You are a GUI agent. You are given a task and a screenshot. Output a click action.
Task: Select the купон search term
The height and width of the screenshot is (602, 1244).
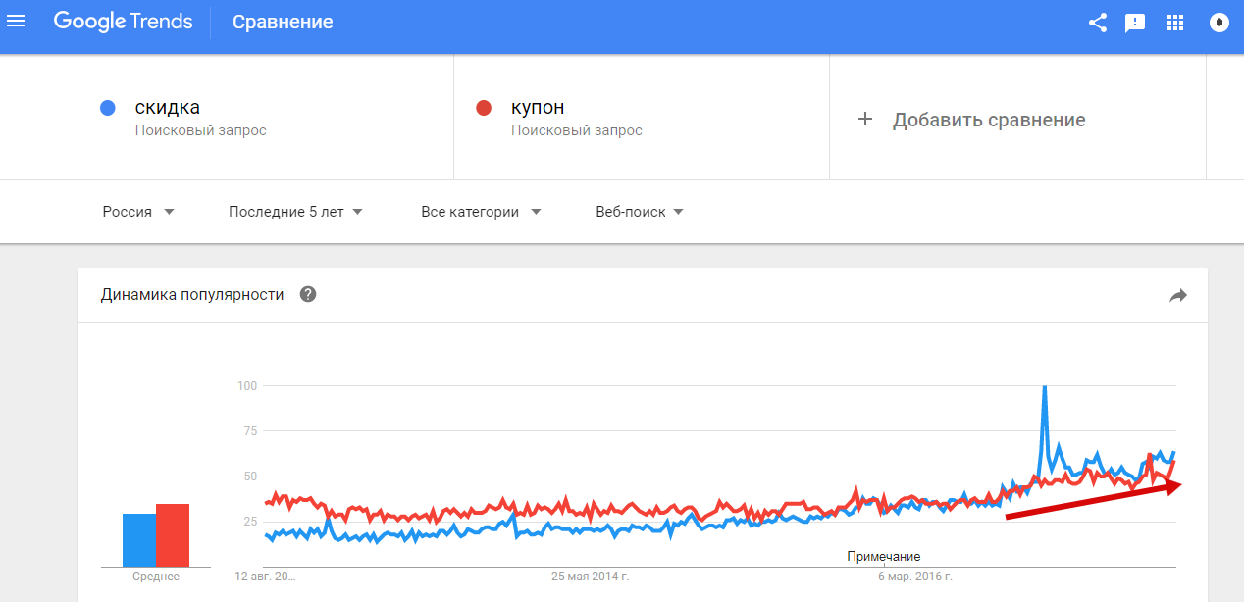[x=538, y=108]
